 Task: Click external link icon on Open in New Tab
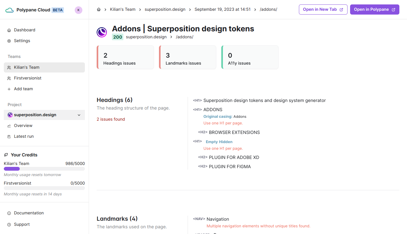pyautogui.click(x=341, y=9)
